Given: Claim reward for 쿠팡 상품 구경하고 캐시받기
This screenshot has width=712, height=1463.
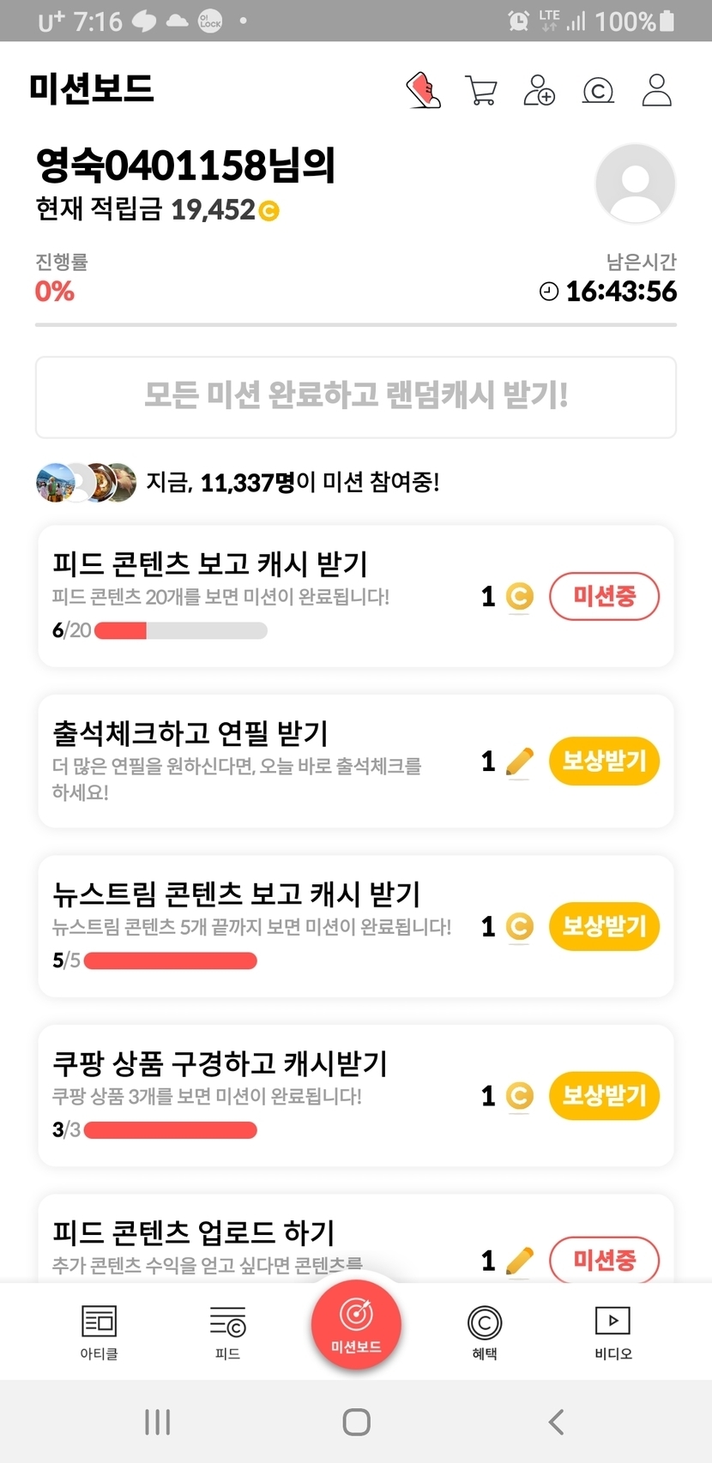Looking at the screenshot, I should tap(604, 1095).
